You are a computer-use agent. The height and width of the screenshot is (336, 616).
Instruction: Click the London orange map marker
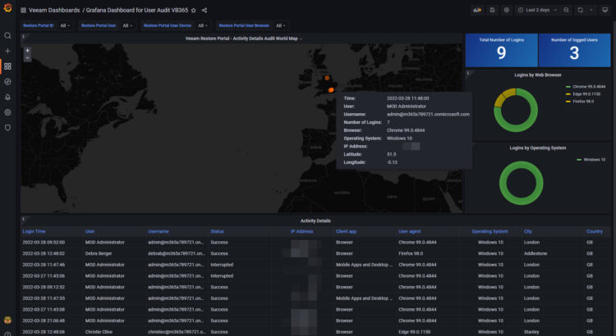point(331,90)
